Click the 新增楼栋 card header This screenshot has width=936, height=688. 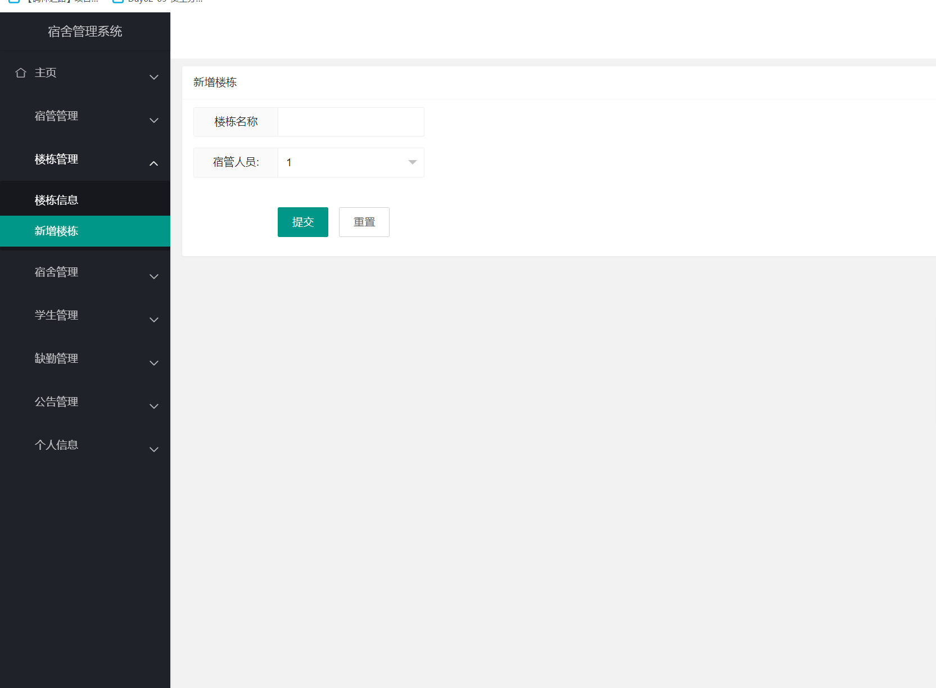pyautogui.click(x=215, y=83)
